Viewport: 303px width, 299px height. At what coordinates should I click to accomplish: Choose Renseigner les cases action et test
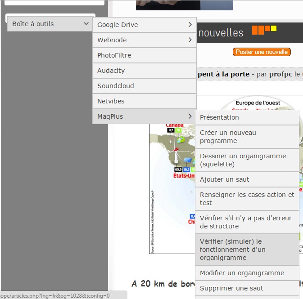(247, 199)
